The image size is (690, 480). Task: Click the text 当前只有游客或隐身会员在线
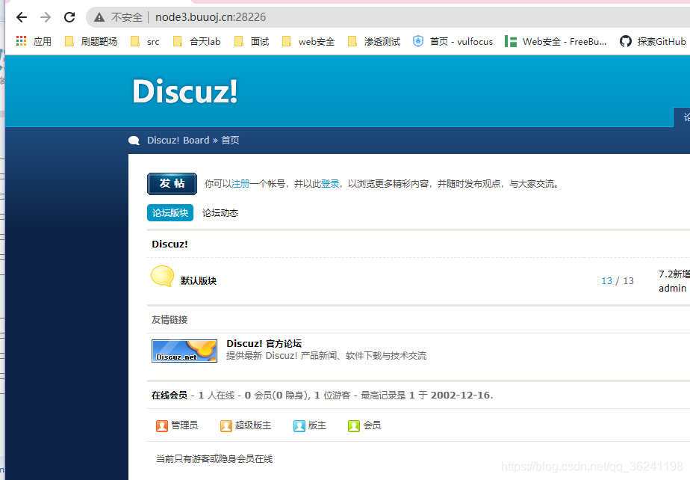214,459
